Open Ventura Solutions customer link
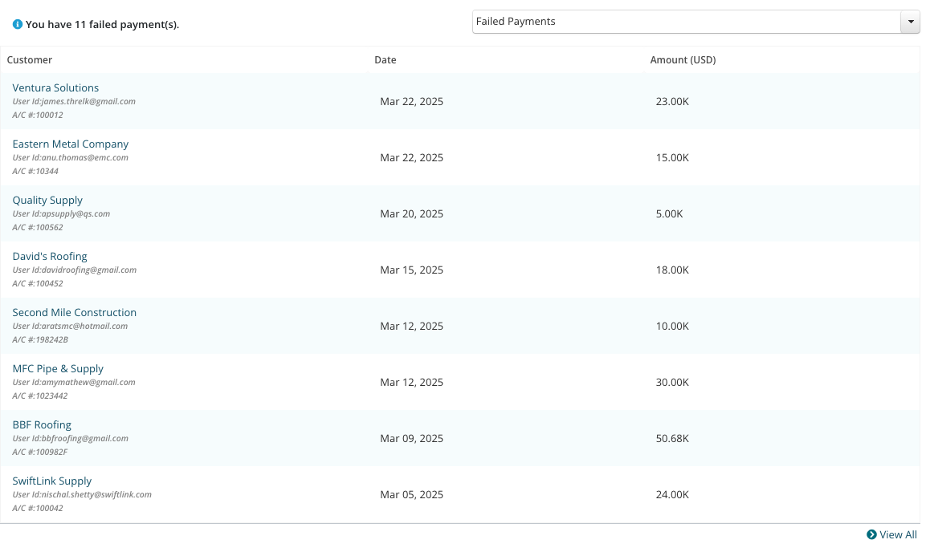Image resolution: width=926 pixels, height=552 pixels. (x=55, y=88)
